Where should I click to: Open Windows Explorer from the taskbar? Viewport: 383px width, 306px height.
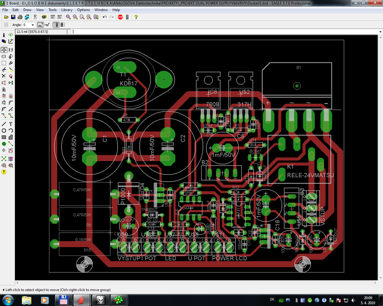[27, 300]
